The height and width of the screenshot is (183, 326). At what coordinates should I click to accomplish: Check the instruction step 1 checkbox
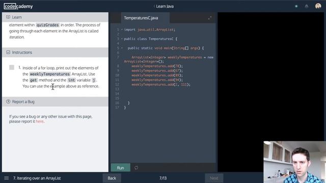tap(12, 68)
